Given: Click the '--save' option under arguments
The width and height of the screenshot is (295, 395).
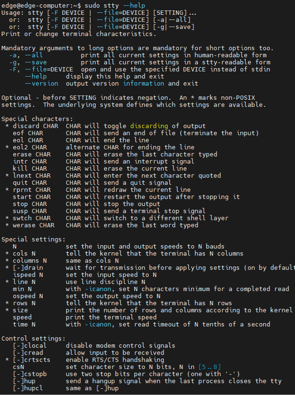Looking at the screenshot, I should click(35, 62).
